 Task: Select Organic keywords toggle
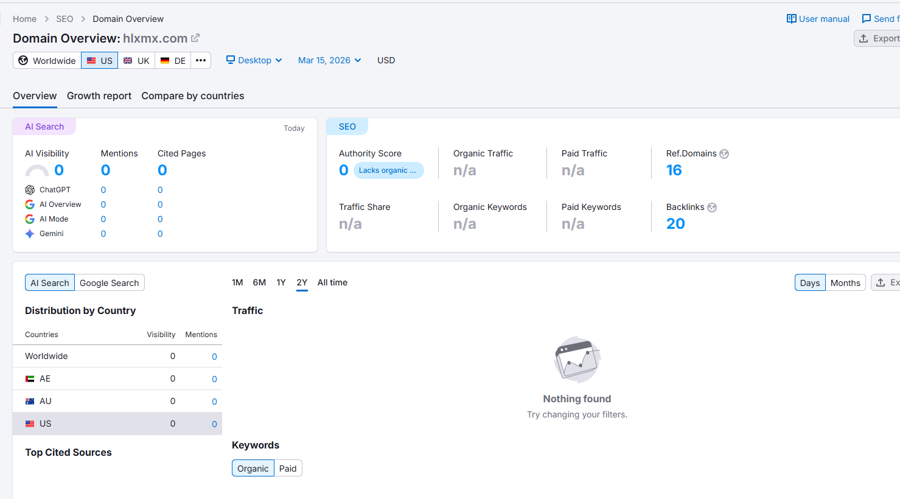coord(253,468)
